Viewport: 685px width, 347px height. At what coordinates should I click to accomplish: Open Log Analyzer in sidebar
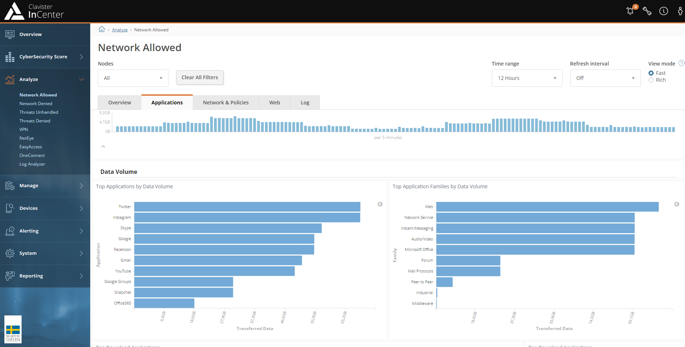tap(32, 164)
